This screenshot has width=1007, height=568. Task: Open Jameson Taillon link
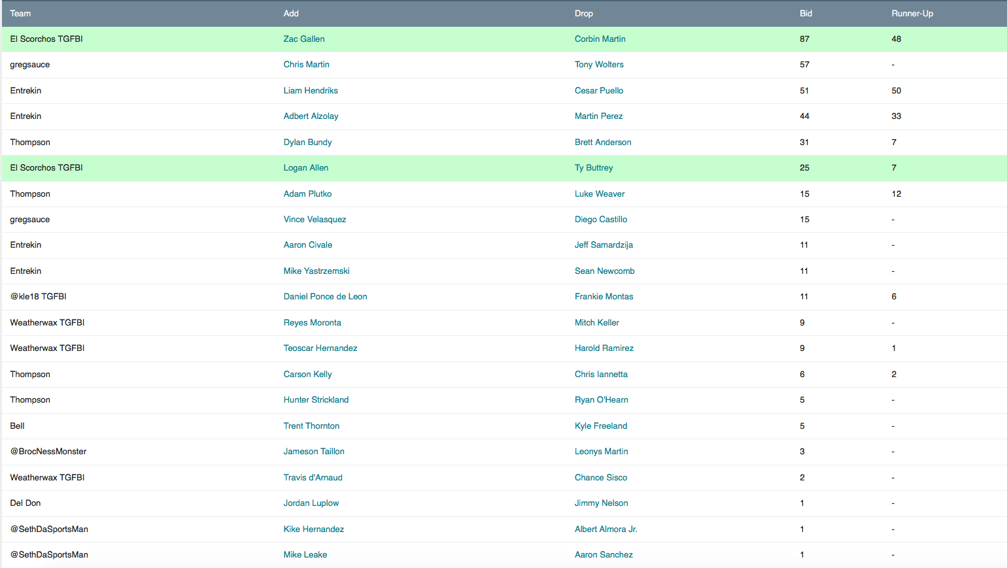coord(314,452)
